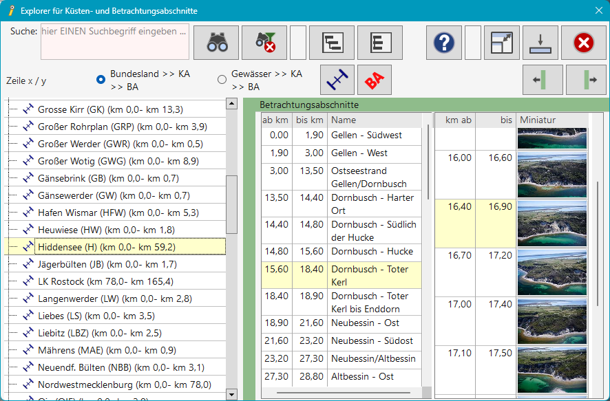This screenshot has width=610, height=401.
Task: Select the Bundesland >> KA >> BA radio button
Action: [101, 79]
